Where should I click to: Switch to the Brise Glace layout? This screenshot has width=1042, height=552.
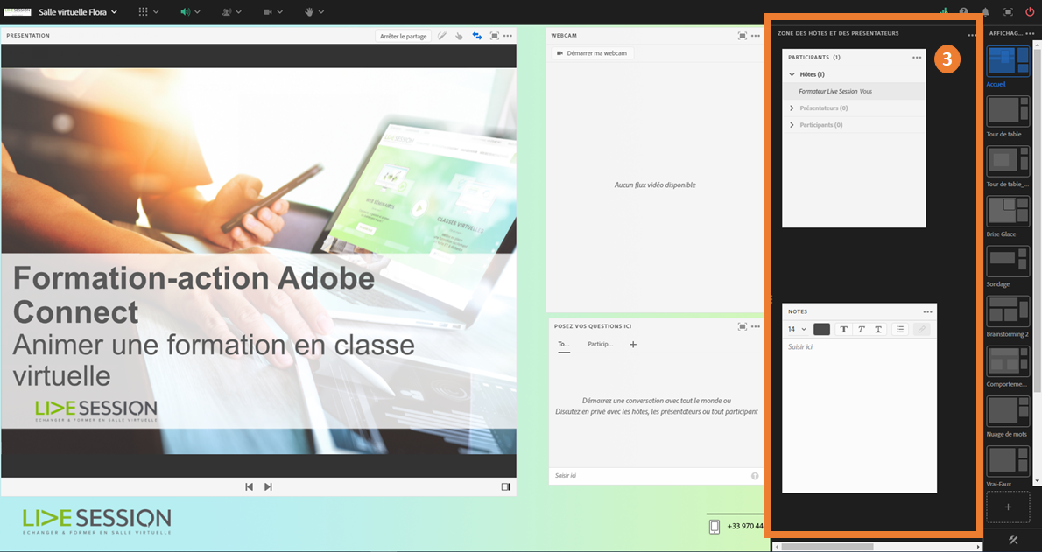(1008, 211)
